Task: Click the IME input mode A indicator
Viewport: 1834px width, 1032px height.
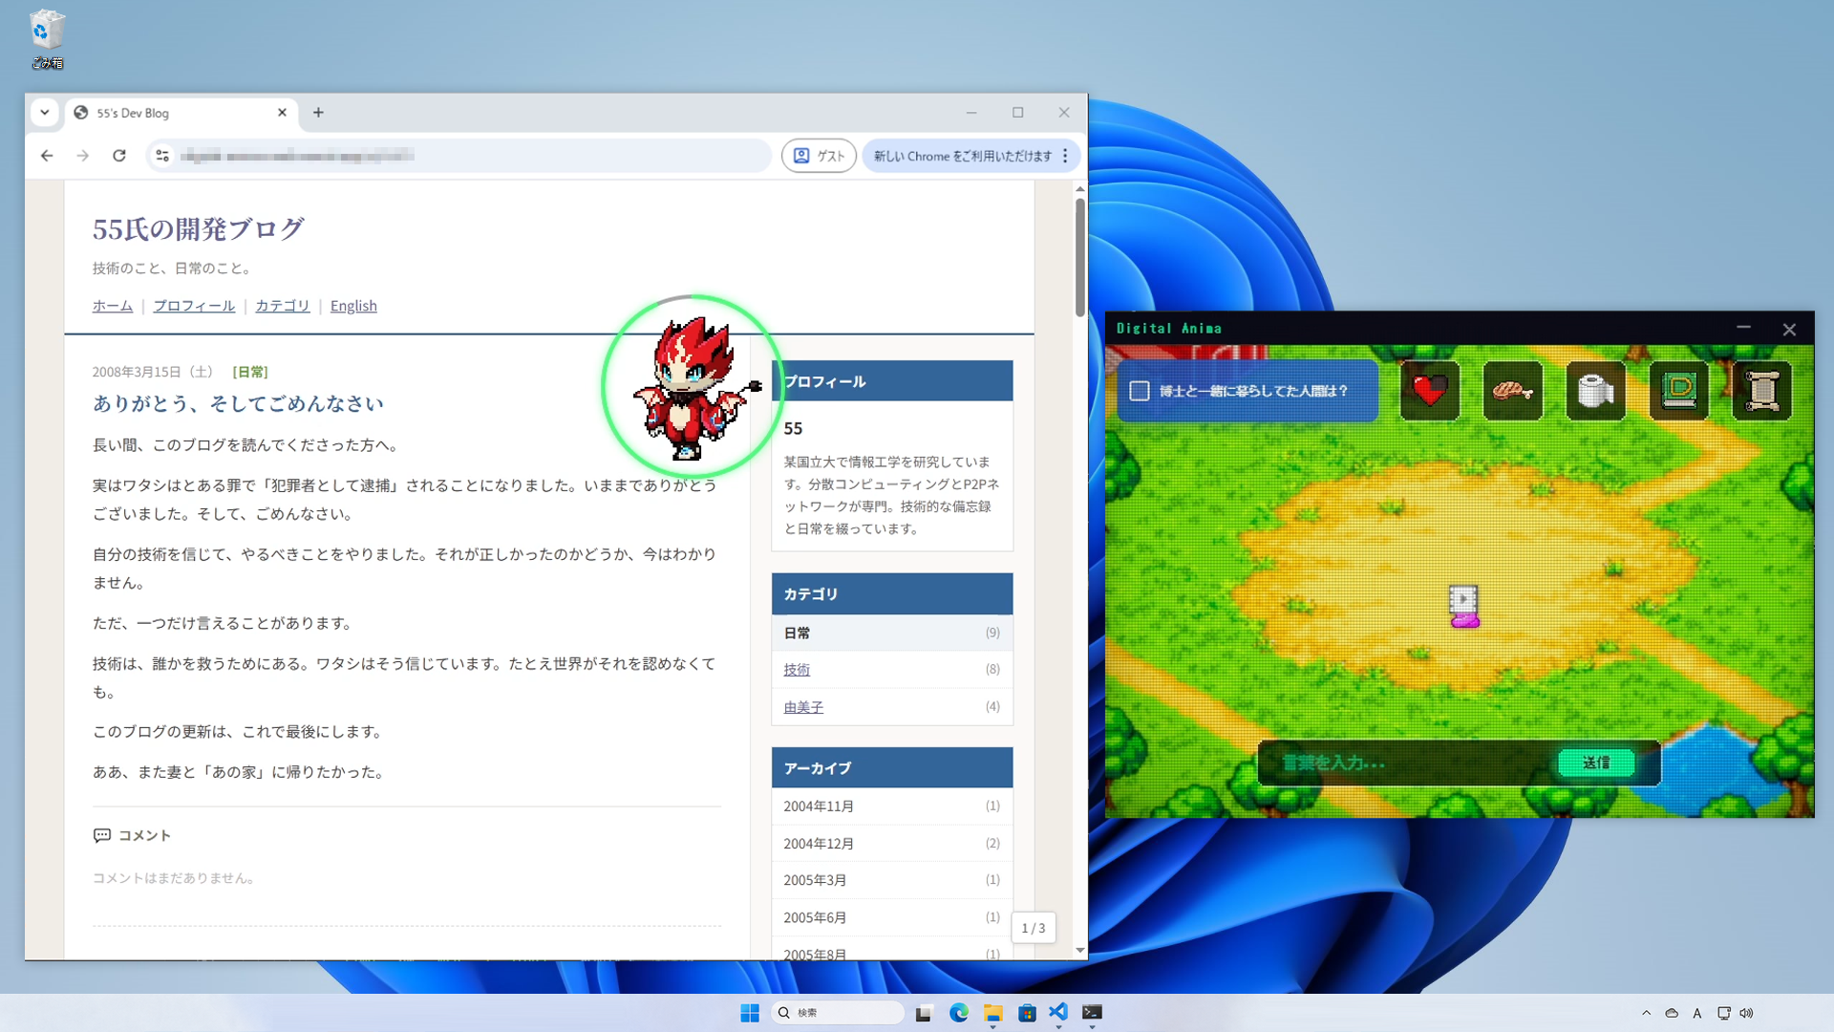Action: click(1697, 1013)
